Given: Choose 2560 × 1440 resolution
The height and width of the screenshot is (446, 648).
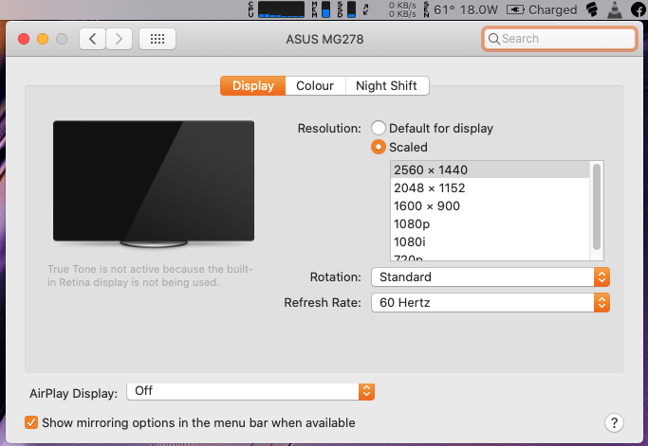Looking at the screenshot, I should pyautogui.click(x=491, y=170).
